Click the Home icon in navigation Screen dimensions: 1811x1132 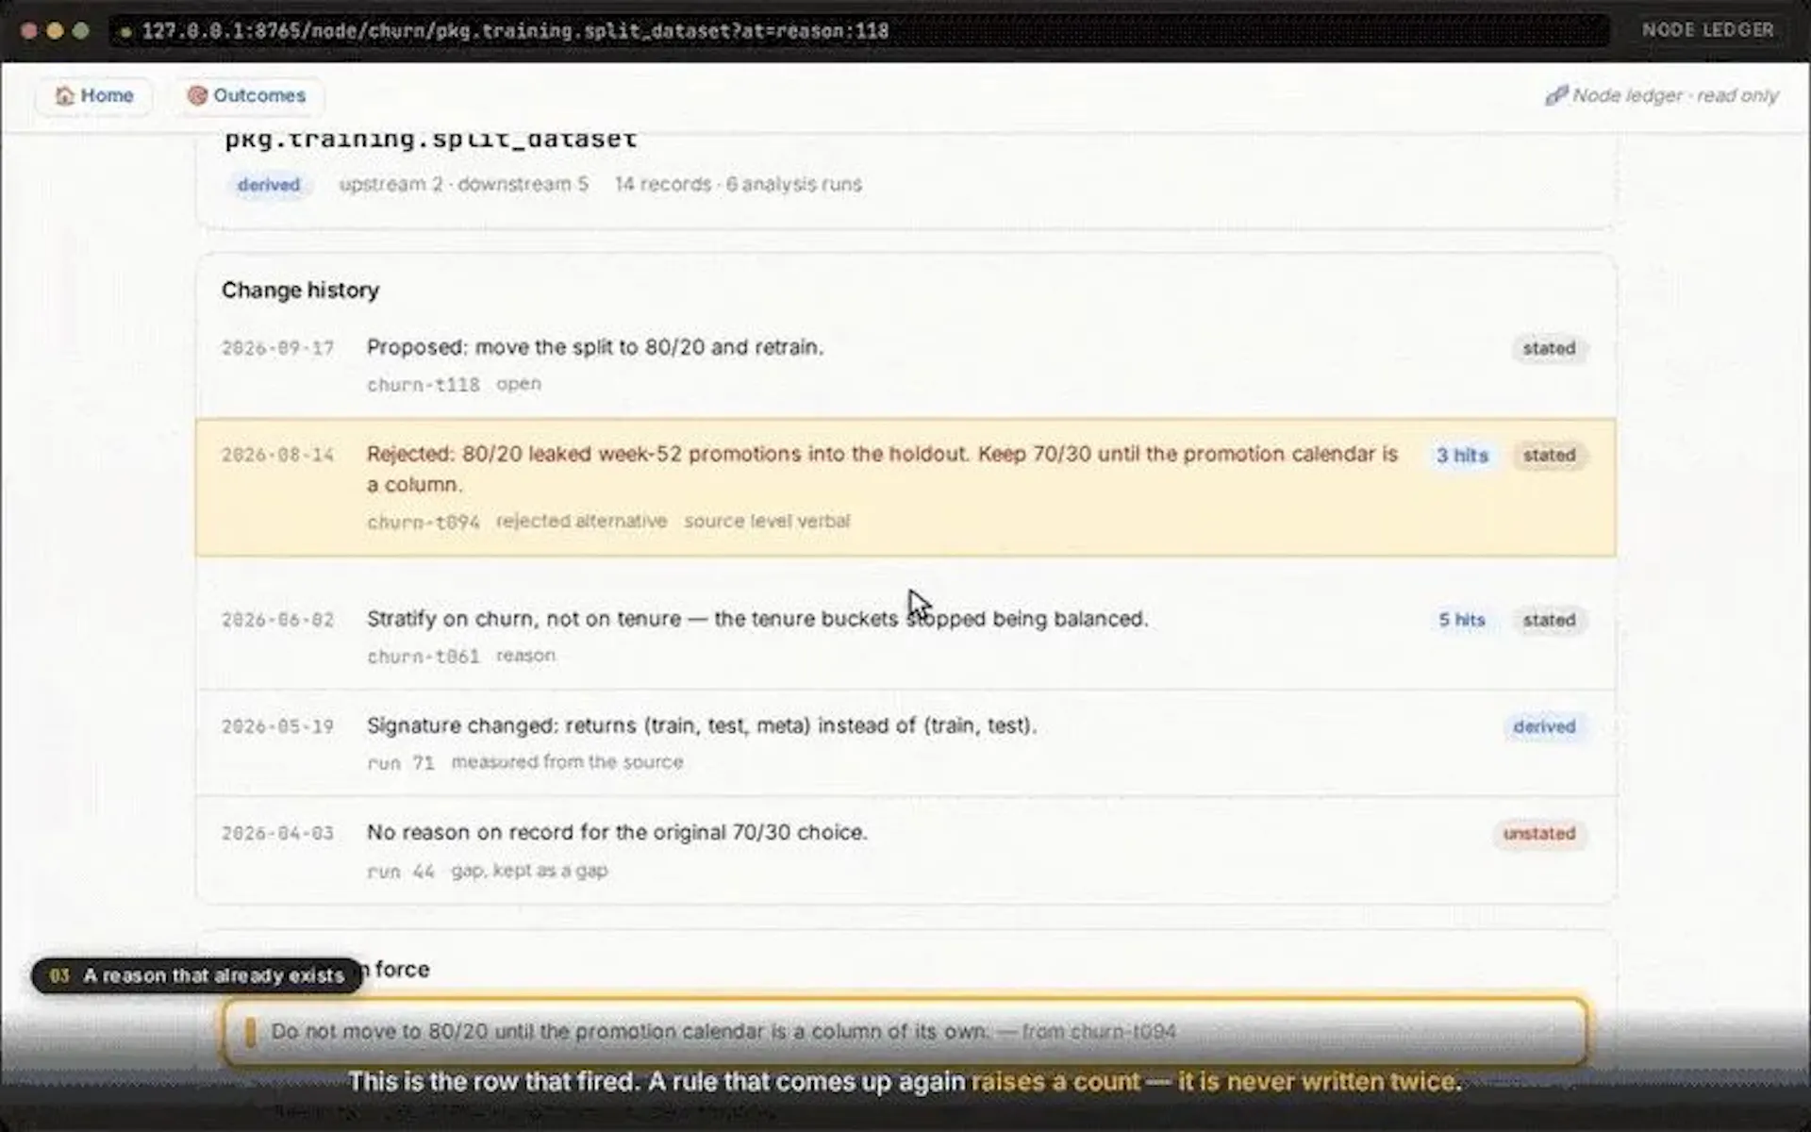(64, 95)
